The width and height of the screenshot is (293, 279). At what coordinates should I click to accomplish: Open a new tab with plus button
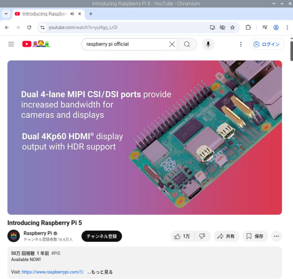click(90, 14)
